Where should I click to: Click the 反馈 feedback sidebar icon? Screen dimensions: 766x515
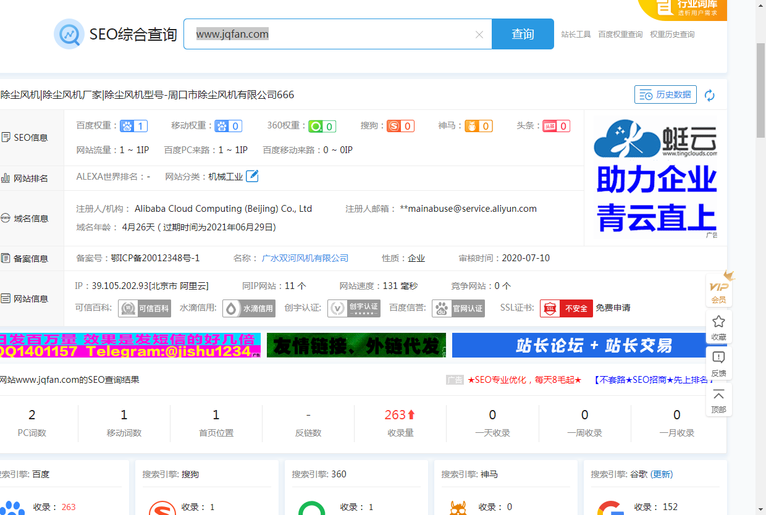(718, 363)
